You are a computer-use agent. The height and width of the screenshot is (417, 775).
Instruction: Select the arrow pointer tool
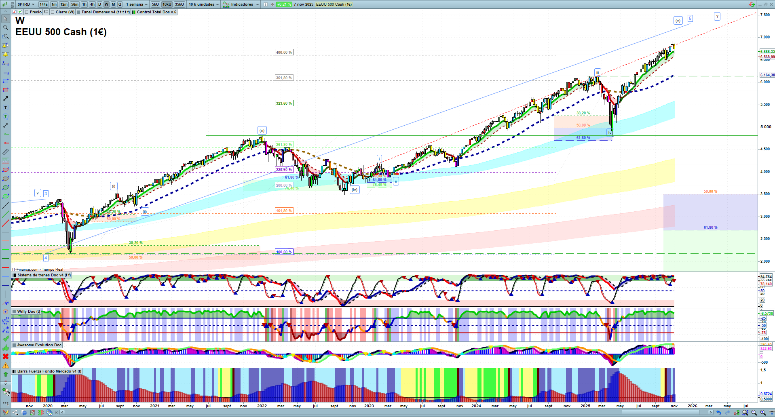click(5, 19)
